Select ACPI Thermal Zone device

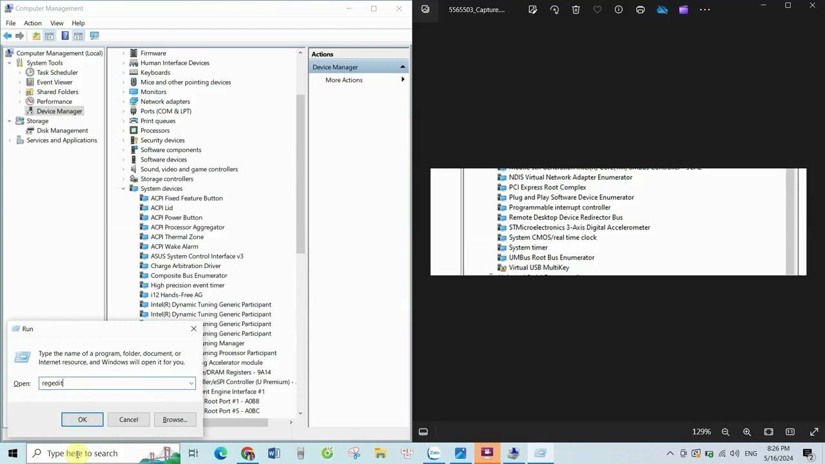tap(177, 237)
